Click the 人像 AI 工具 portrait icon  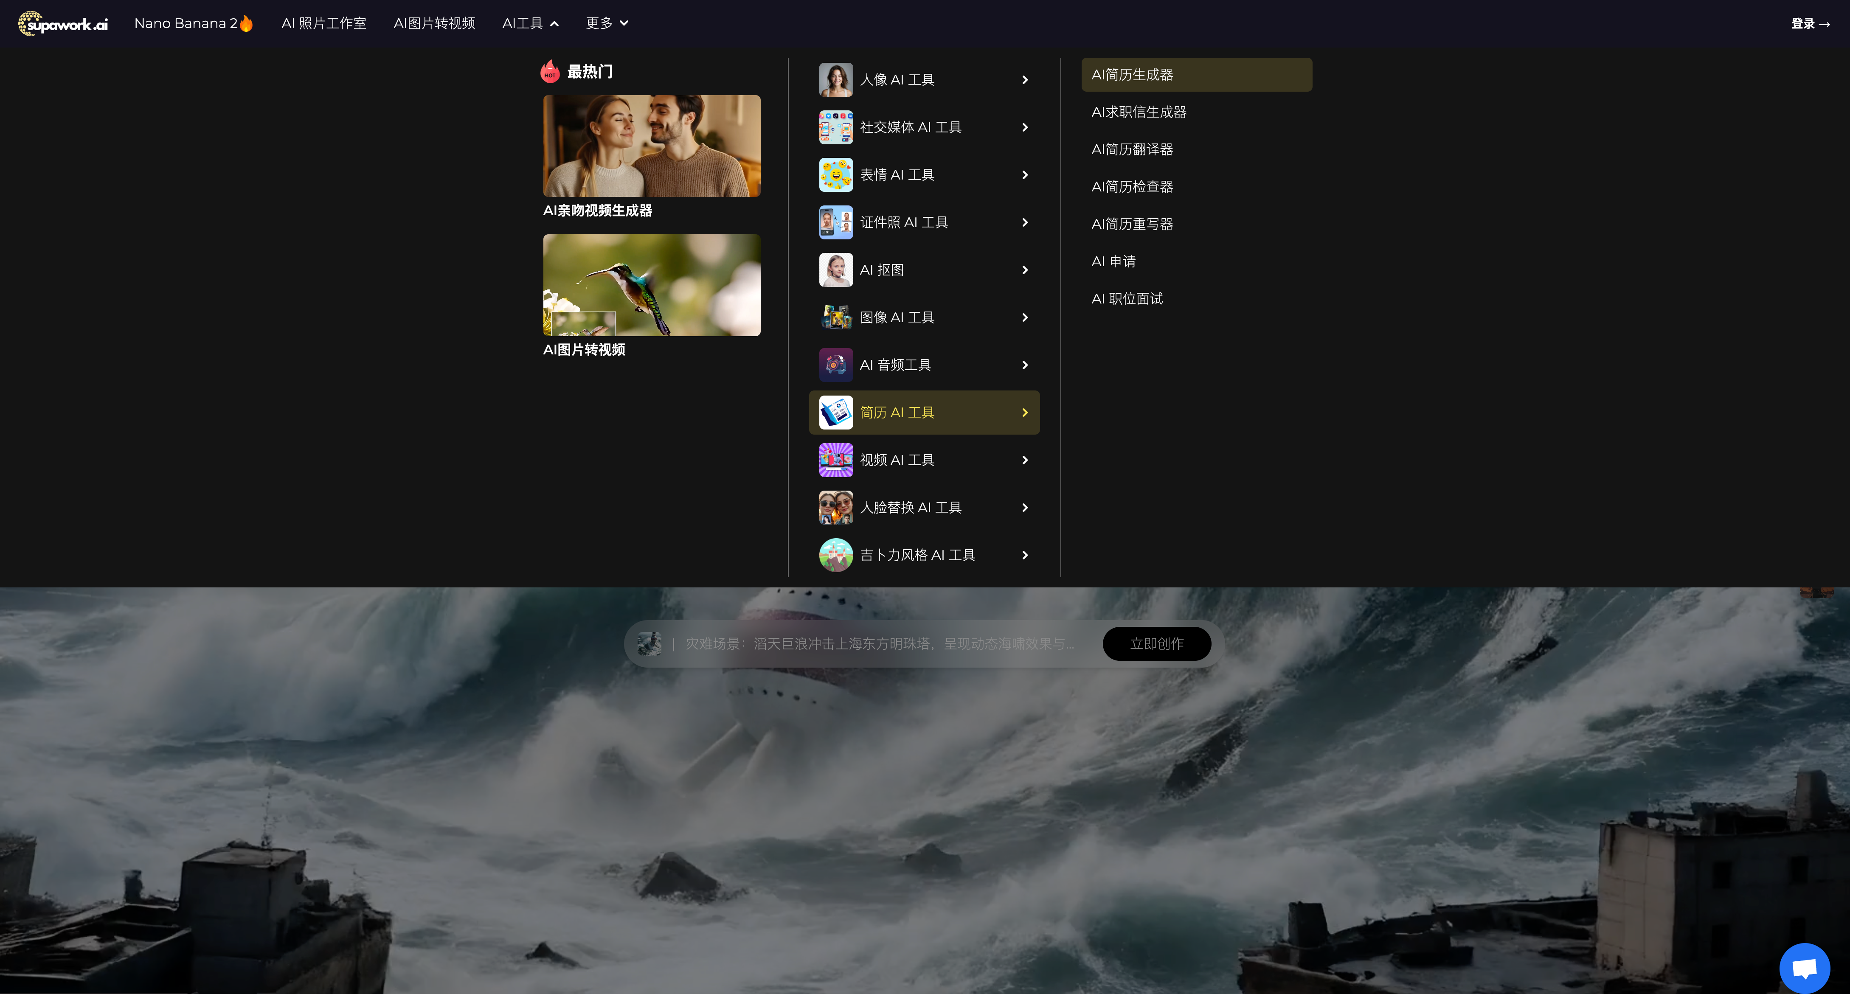pos(835,80)
